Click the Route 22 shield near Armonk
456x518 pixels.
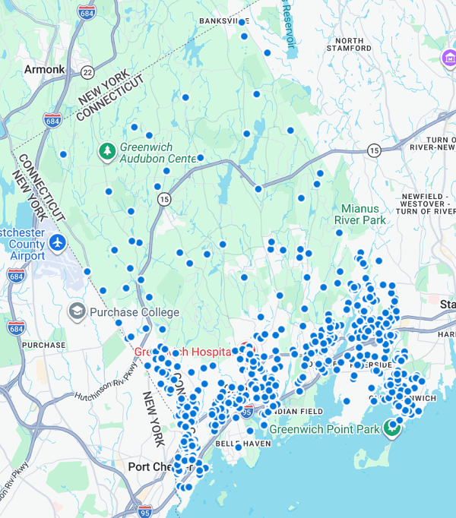[87, 72]
